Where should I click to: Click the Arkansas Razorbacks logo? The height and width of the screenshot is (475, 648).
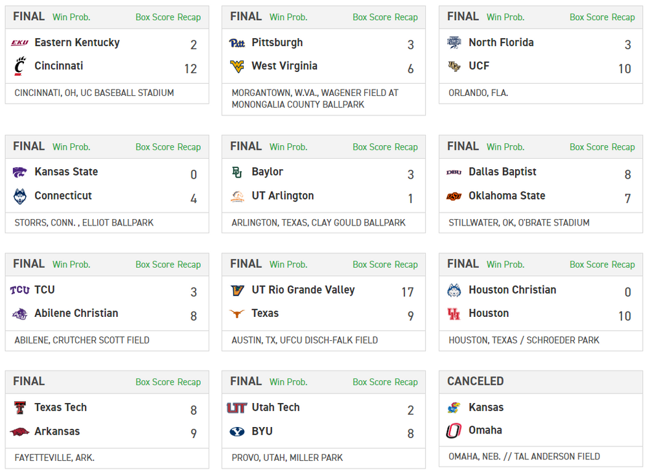(20, 432)
